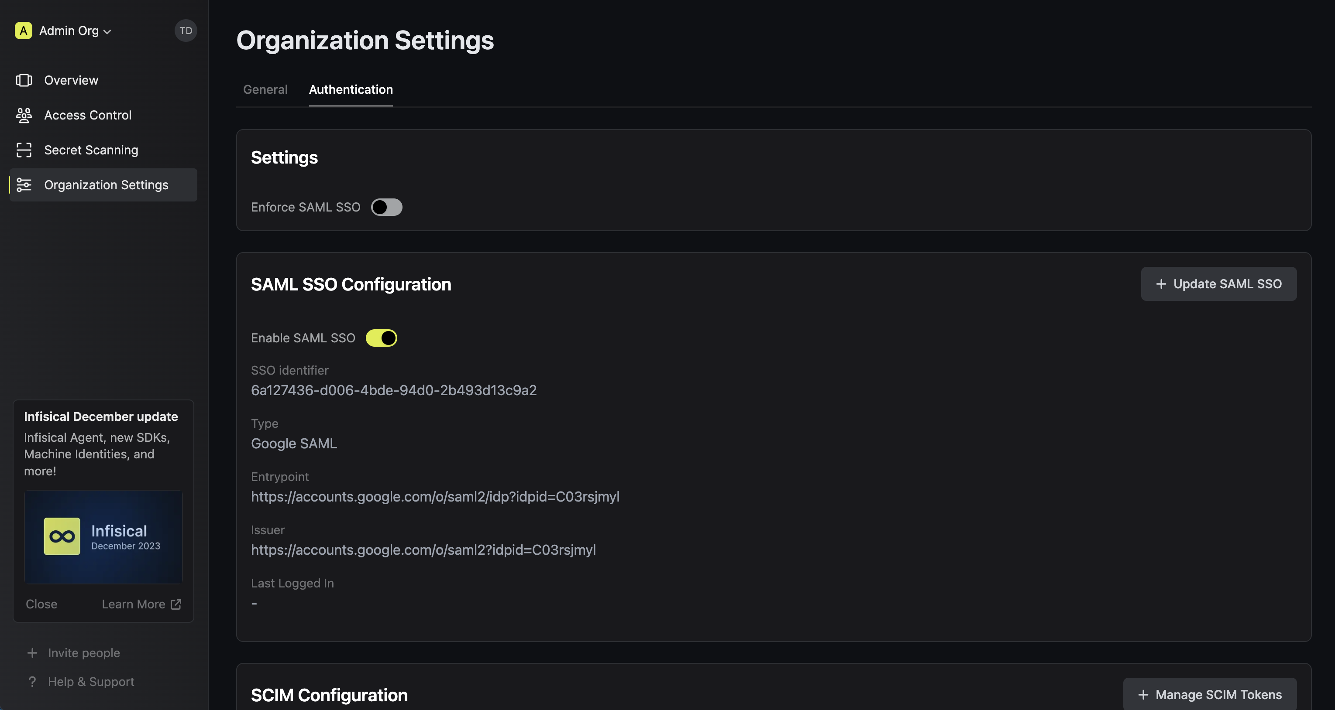Click the Issuer URL text
1335x710 pixels.
click(423, 550)
